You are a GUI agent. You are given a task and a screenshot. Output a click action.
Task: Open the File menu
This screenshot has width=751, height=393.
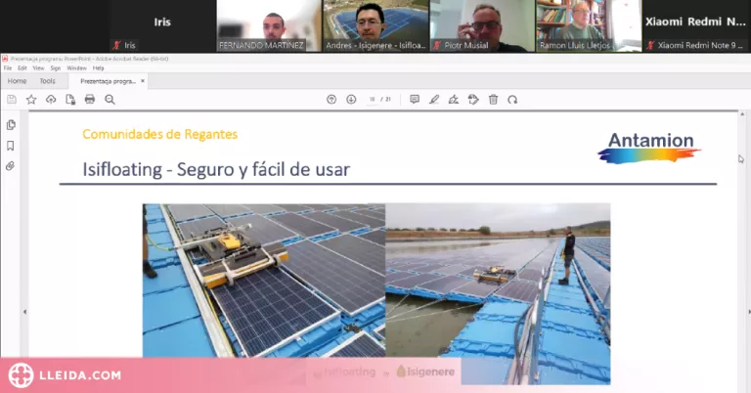click(x=8, y=68)
